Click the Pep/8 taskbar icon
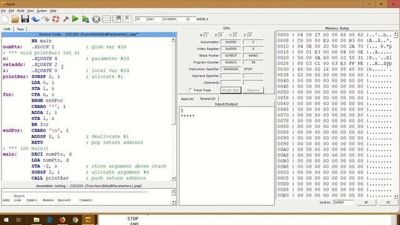Screen dimensions: 400x225 tap(88, 219)
